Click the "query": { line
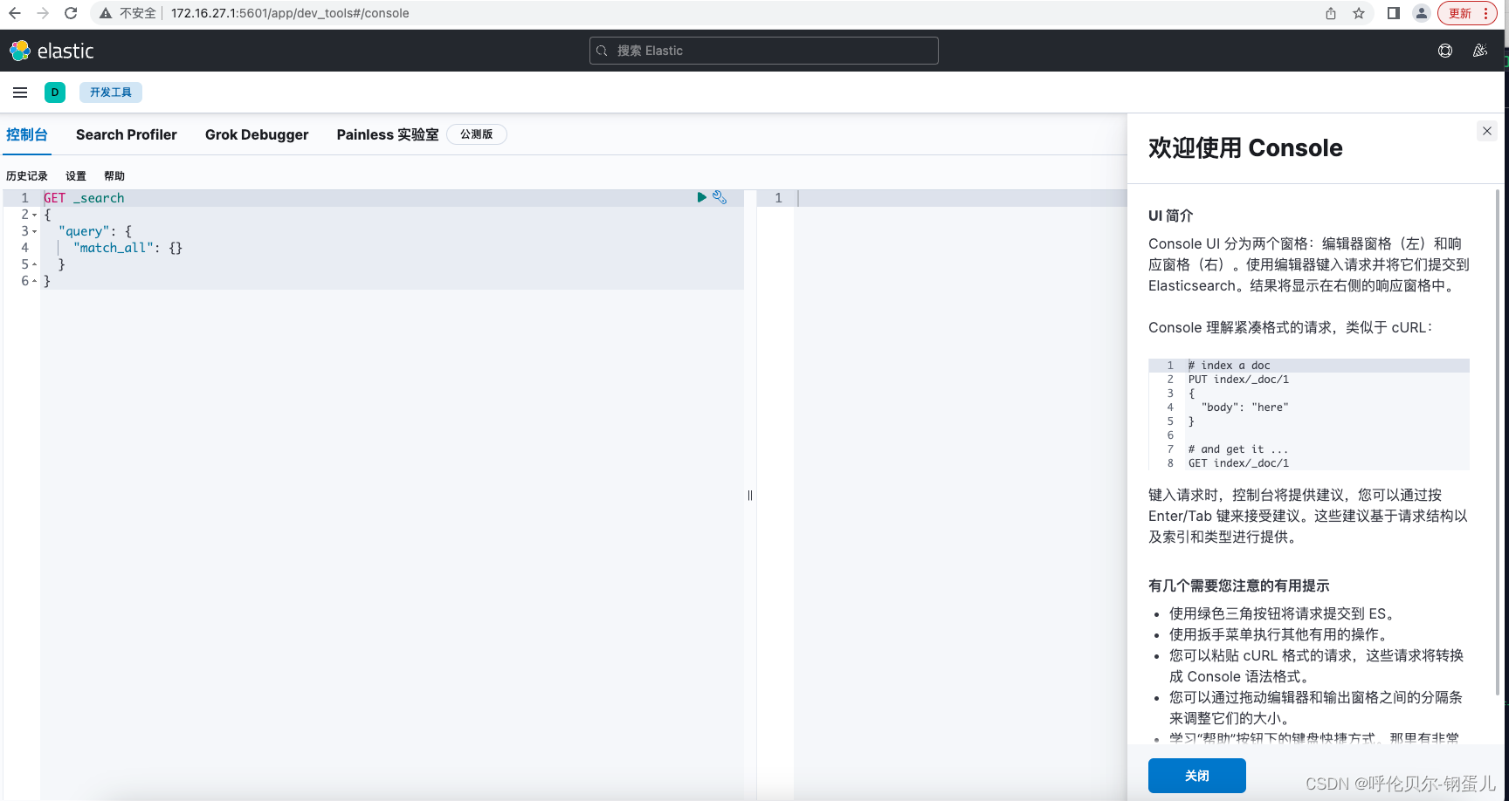Image resolution: width=1509 pixels, height=801 pixels. pos(95,231)
